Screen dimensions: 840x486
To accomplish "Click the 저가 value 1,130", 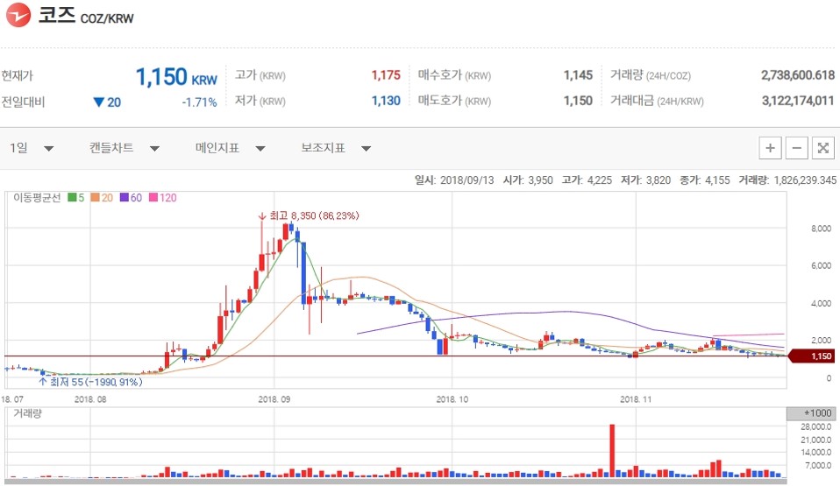I will [x=386, y=101].
